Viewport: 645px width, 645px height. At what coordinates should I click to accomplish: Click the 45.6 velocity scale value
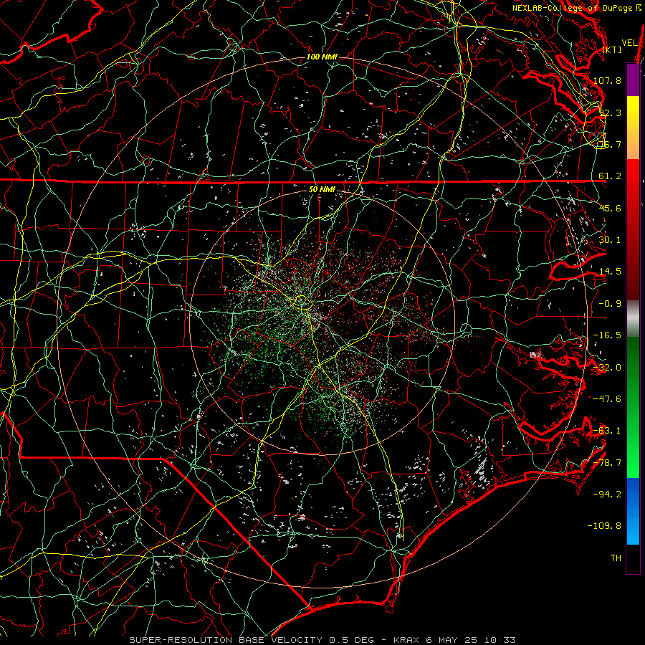coord(610,208)
